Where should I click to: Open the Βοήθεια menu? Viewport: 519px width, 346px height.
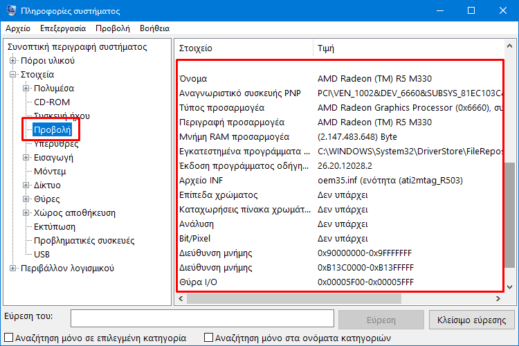coord(154,28)
